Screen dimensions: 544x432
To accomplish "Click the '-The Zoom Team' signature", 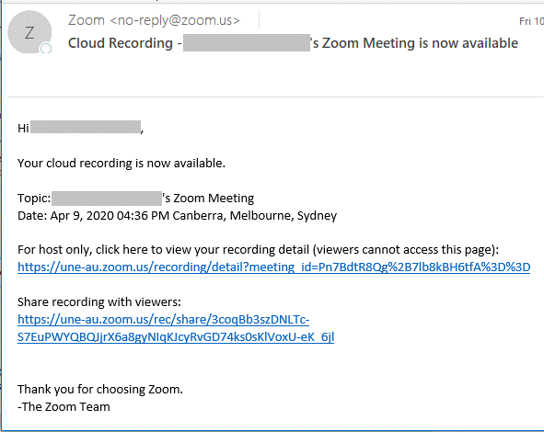I will tap(64, 406).
